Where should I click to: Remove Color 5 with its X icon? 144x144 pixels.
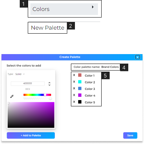[x=74, y=102]
